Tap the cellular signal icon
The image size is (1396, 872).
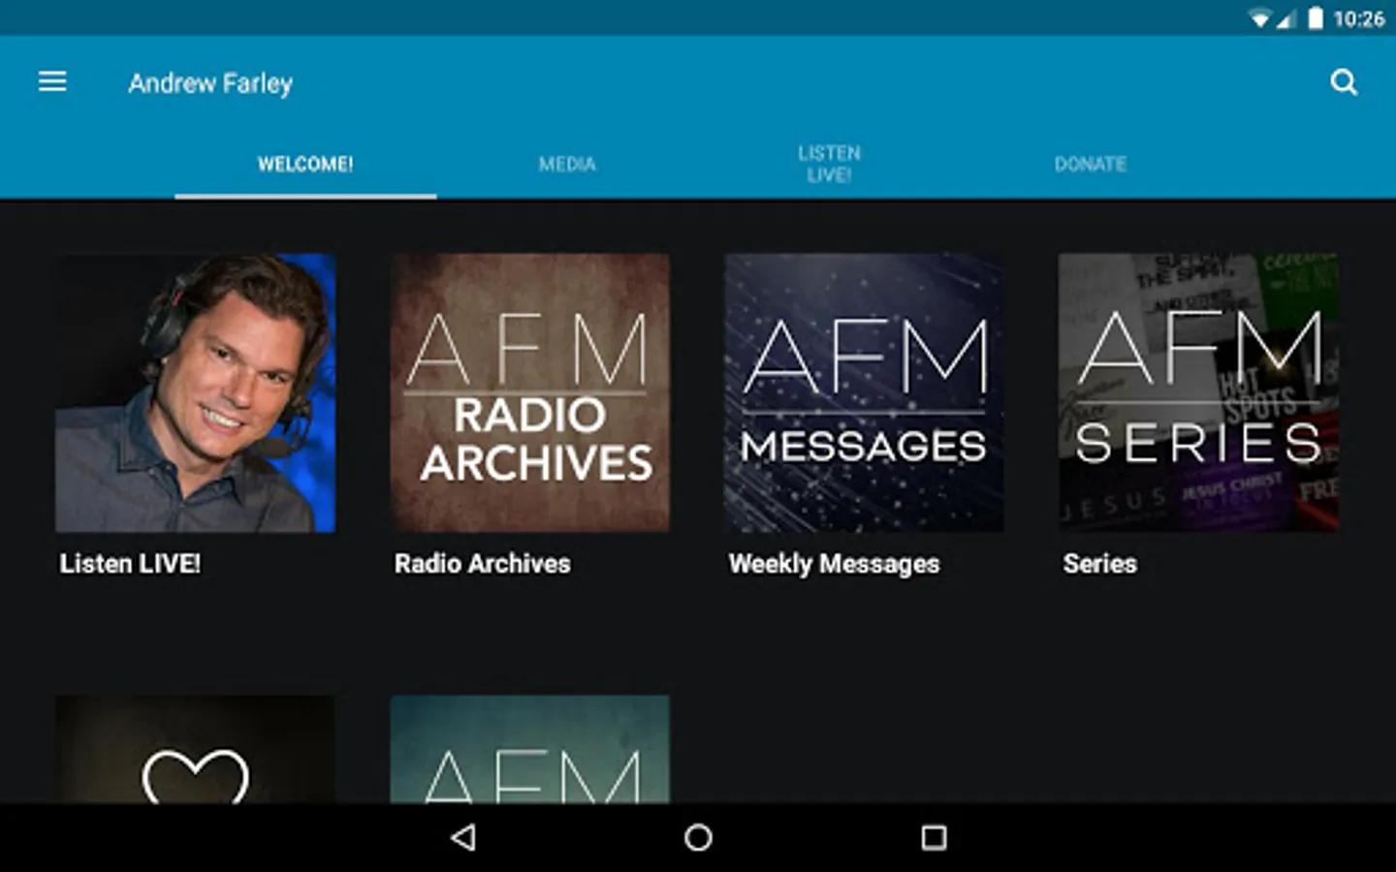pyautogui.click(x=1285, y=19)
